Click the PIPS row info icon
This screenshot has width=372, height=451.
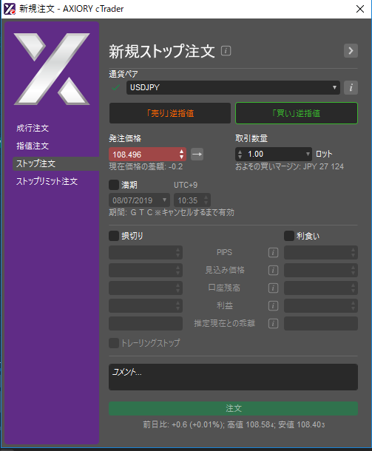[x=273, y=253]
